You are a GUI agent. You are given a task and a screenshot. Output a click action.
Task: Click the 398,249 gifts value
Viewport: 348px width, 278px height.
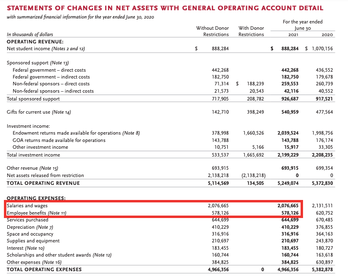click(256, 112)
